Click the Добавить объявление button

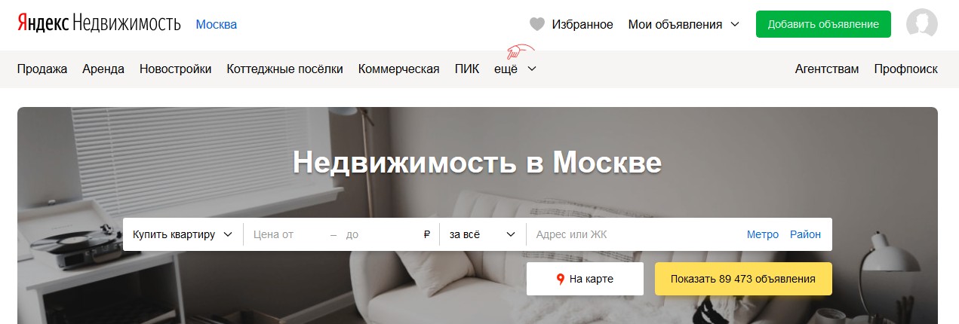(823, 24)
